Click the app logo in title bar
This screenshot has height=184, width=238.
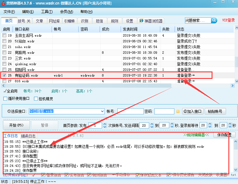(x=3, y=3)
